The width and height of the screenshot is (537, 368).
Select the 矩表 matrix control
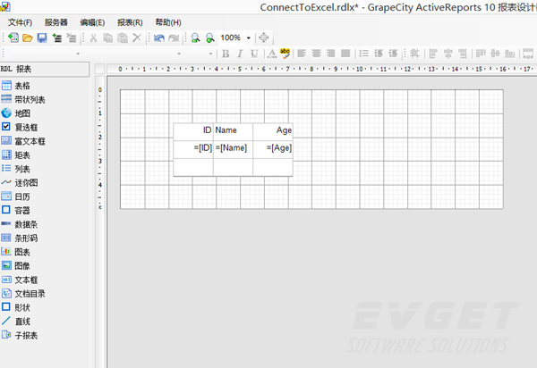click(x=16, y=155)
